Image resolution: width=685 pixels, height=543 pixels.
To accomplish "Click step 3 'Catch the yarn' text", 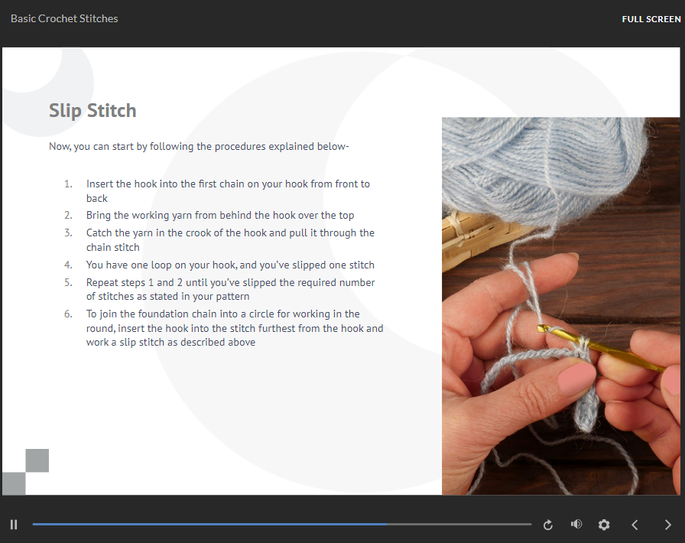I will click(x=230, y=240).
